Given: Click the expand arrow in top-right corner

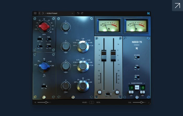Looking at the screenshot, I should [x=178, y=5].
